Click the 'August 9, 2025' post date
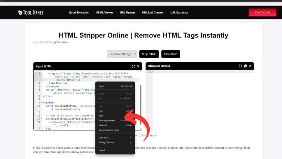Image resolution: width=282 pixels, height=159 pixels. 42,42
